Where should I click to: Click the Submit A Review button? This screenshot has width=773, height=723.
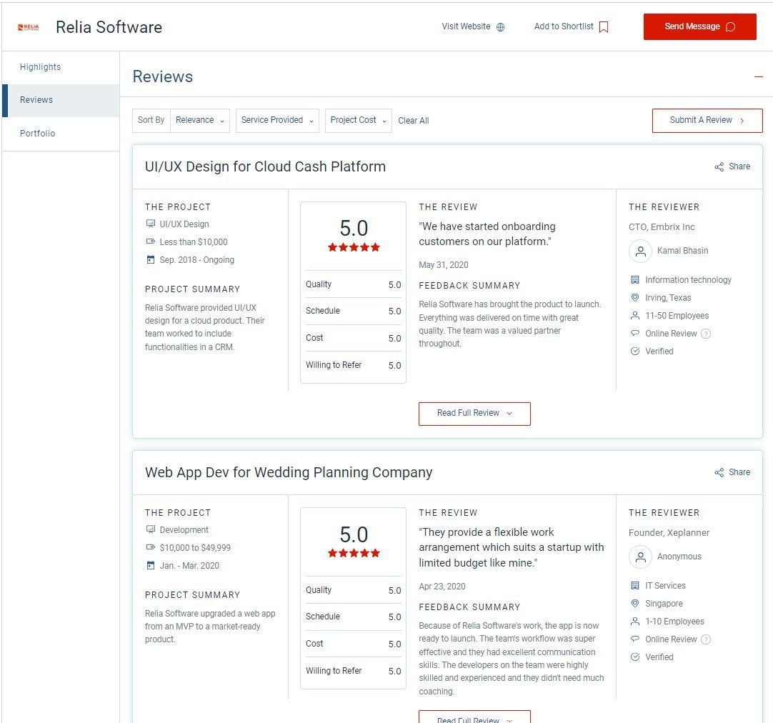[707, 121]
